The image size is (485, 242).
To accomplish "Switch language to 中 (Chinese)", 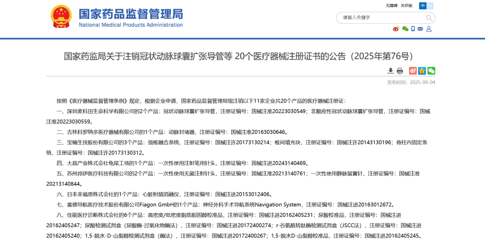I will [x=423, y=5].
